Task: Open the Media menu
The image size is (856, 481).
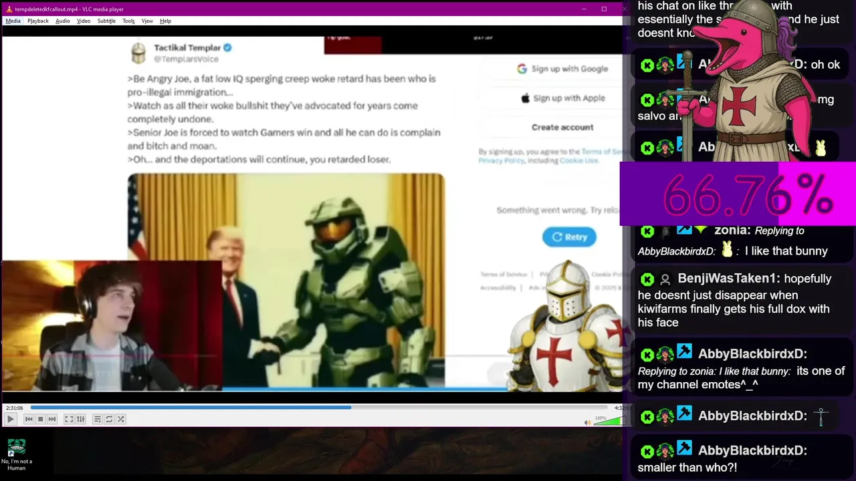Action: point(13,21)
